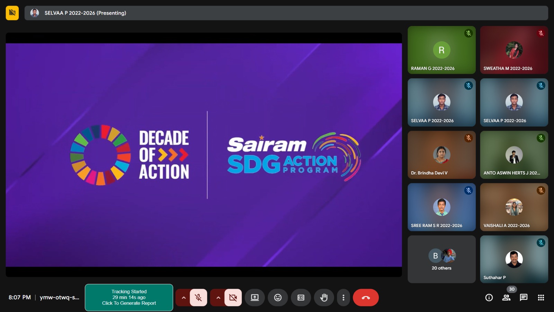Viewport: 554px width, 312px height.
Task: Click the SWEATHA M 2022-2026 name label
Action: click(508, 68)
